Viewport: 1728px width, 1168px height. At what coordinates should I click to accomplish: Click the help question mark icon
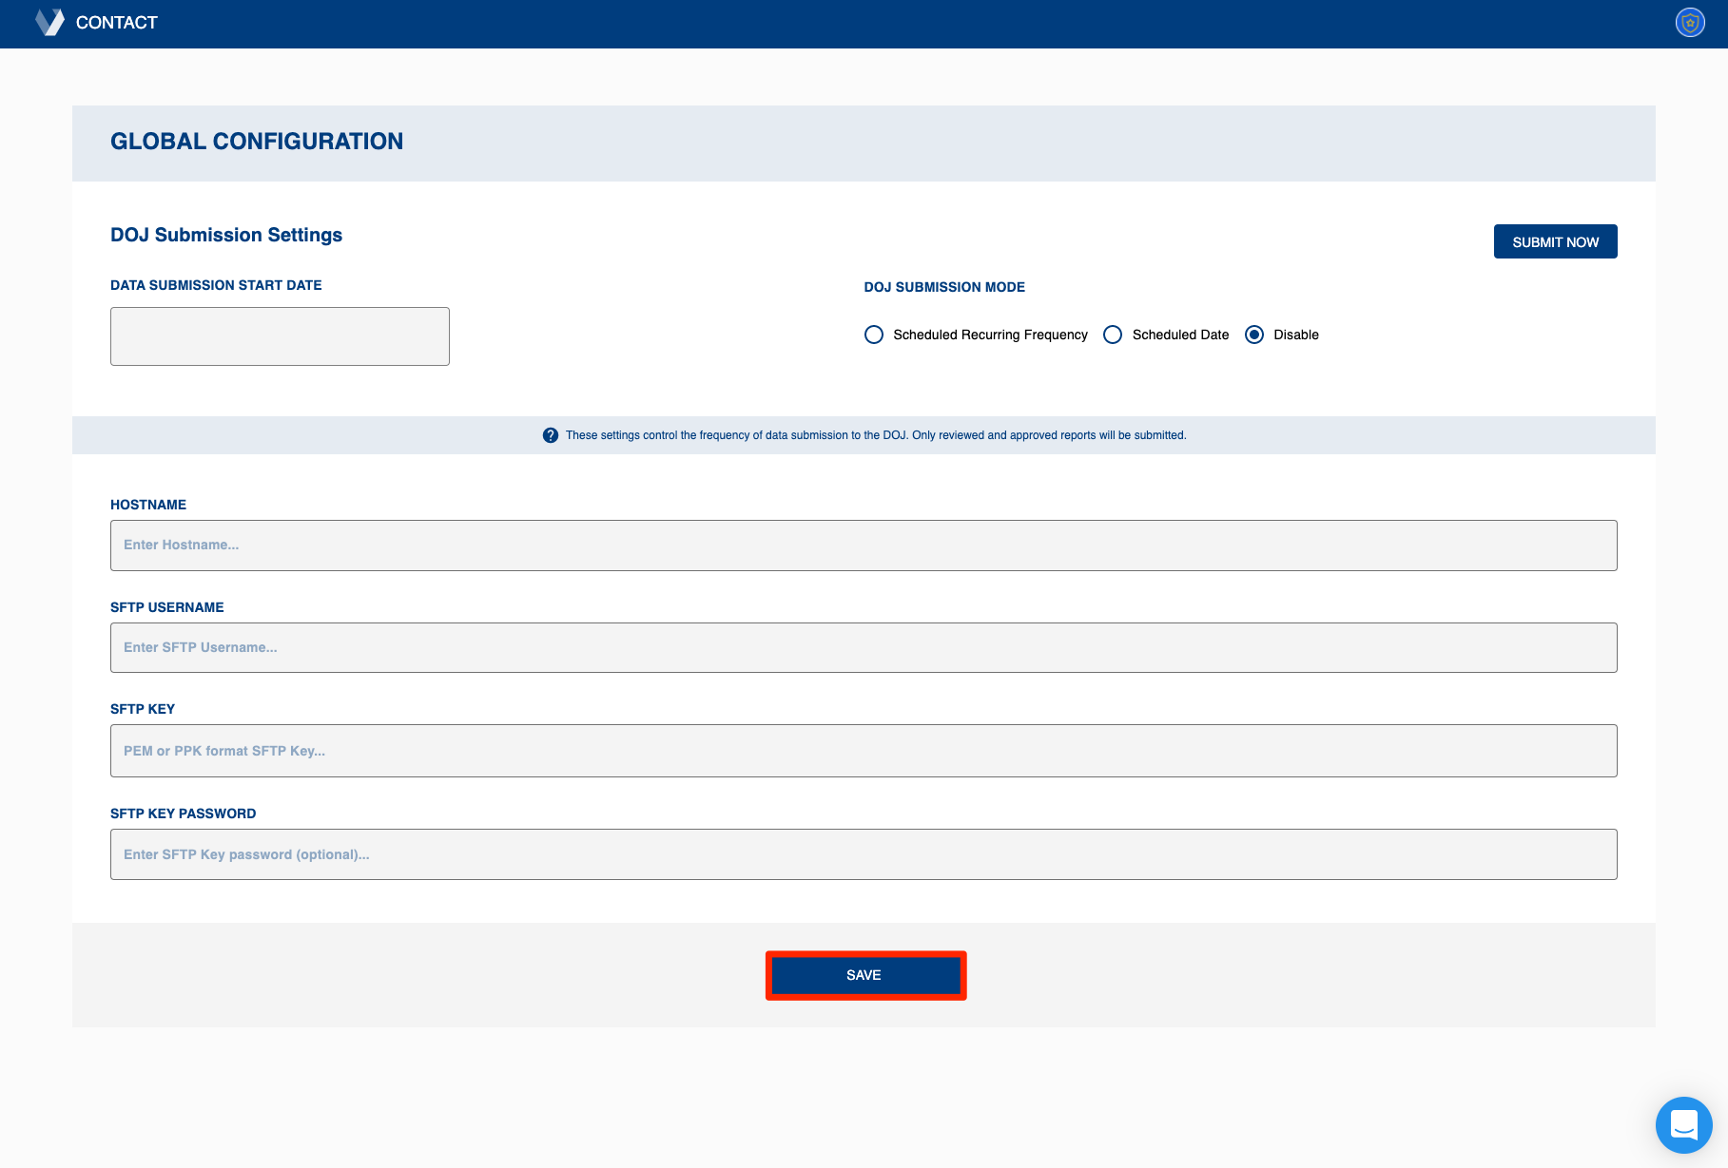(550, 435)
